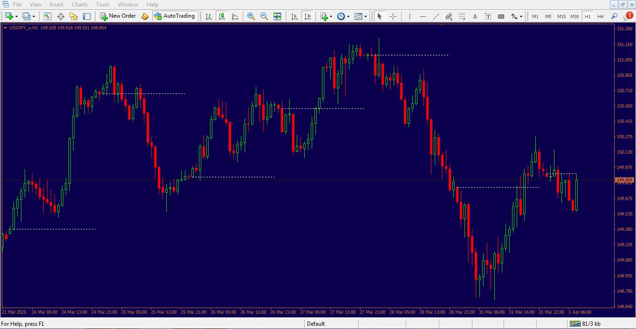Viewport: 636px width, 329px height.
Task: Expand the Indicators dropdown arrow
Action: pos(331,16)
